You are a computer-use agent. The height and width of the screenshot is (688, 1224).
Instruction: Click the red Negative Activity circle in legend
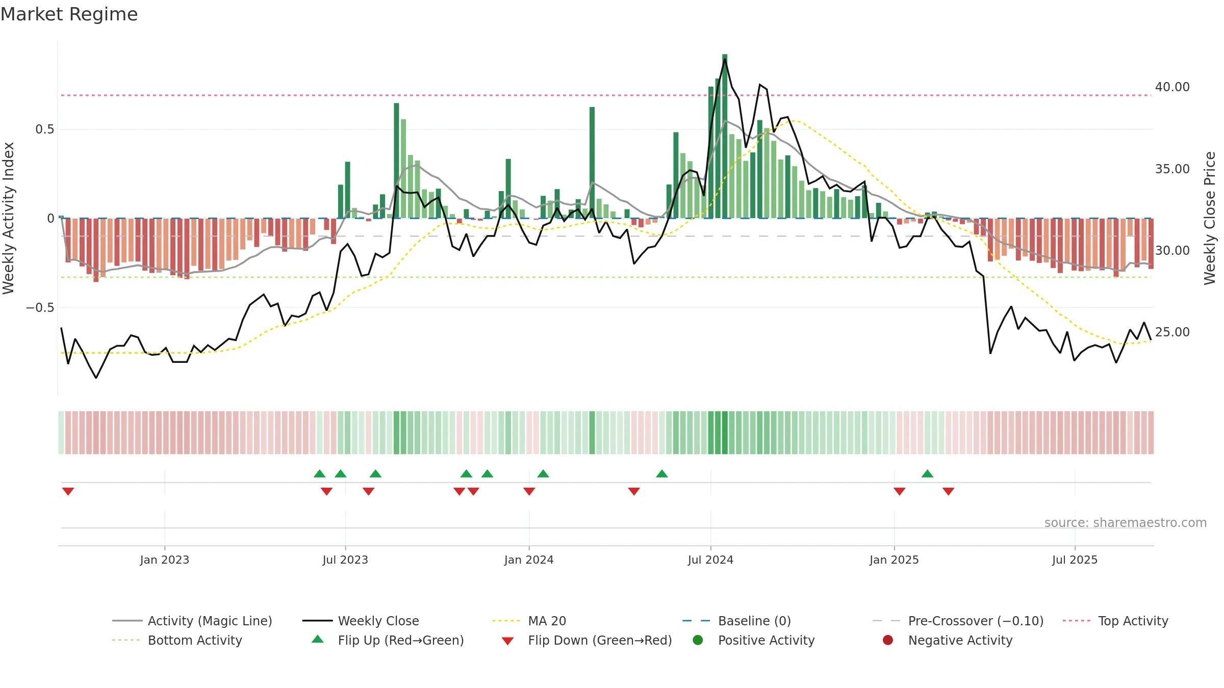tap(888, 640)
